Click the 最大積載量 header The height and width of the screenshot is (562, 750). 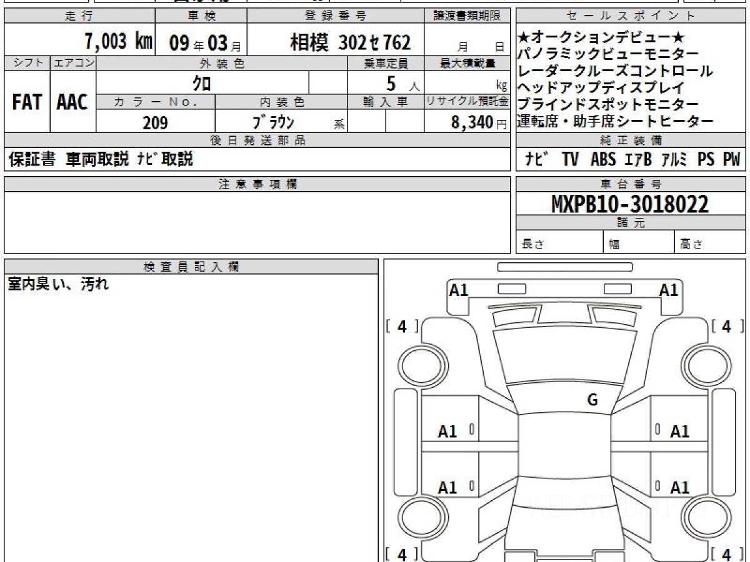[467, 63]
